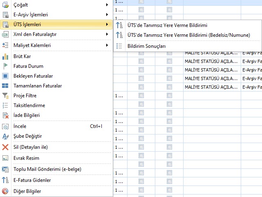This screenshot has width=262, height=197.
Task: Toggle the second checkbox in the top grid row
Action: pyautogui.click(x=169, y=2)
